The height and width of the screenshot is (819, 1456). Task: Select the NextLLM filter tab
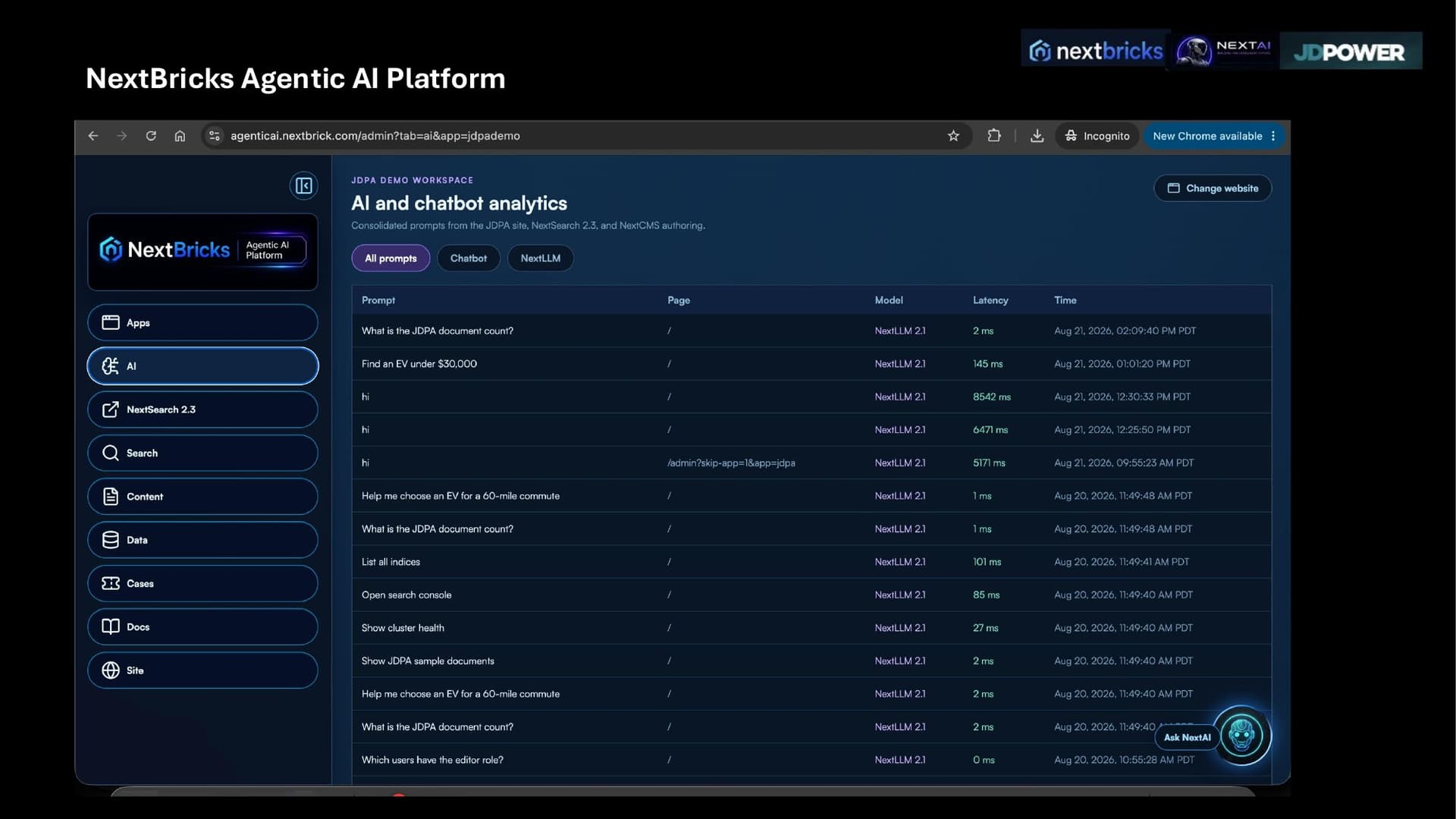[x=541, y=259]
